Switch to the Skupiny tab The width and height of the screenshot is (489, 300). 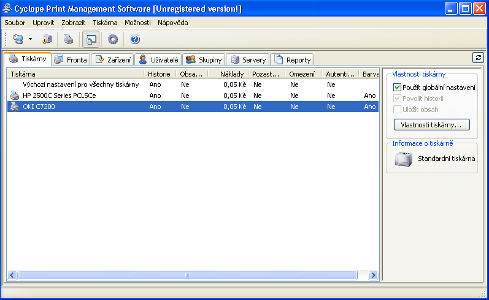tap(204, 60)
